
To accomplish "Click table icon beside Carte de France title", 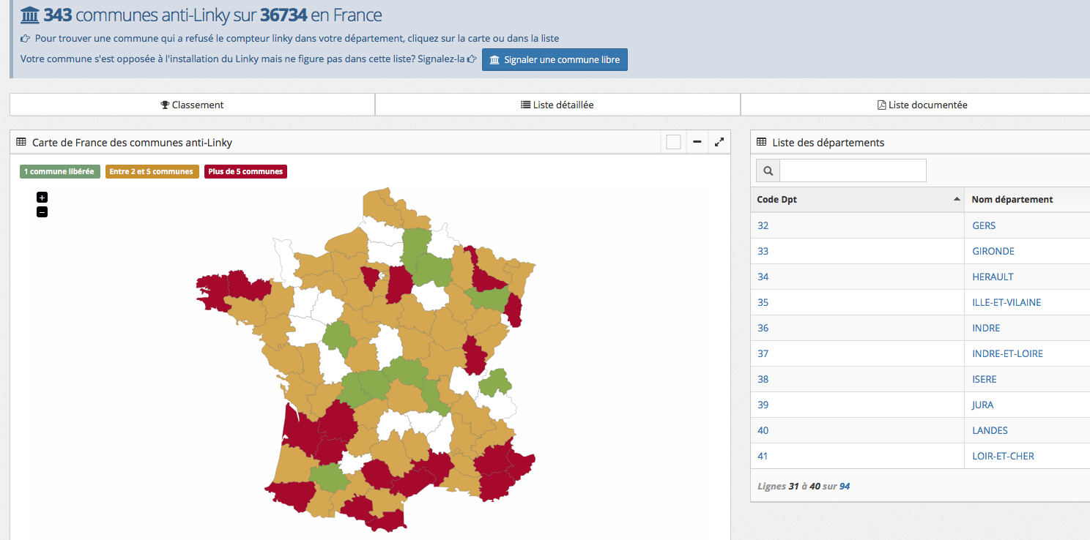I will [21, 142].
